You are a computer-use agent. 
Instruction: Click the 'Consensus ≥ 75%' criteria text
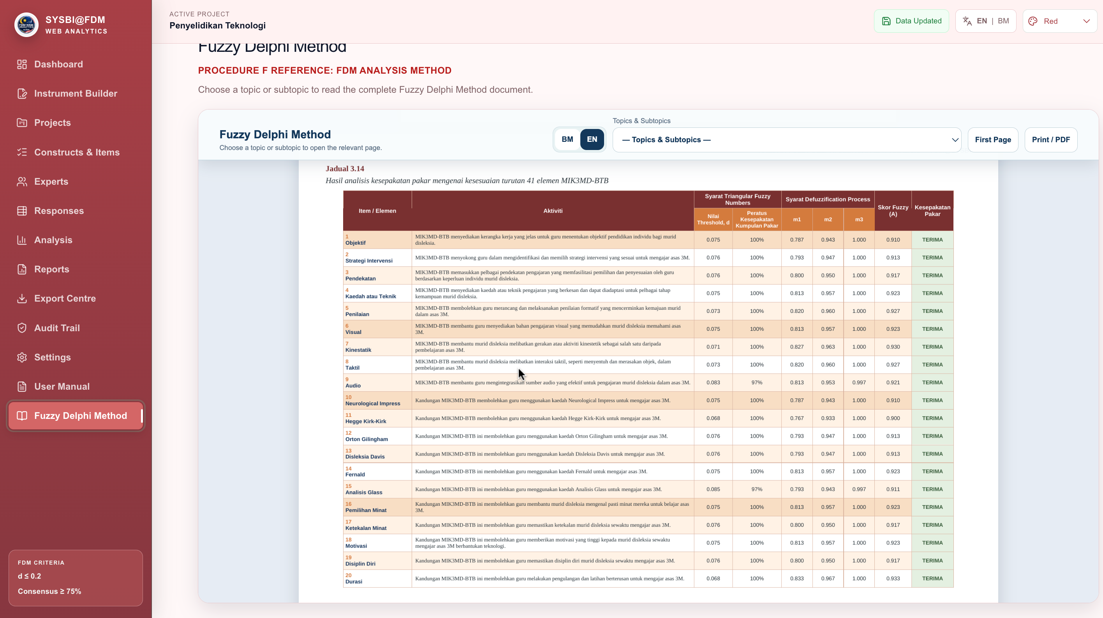click(x=49, y=592)
